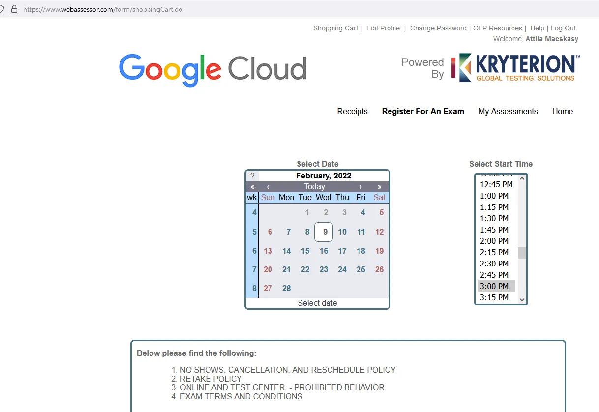Open Help link
The image size is (599, 412).
(x=538, y=28)
